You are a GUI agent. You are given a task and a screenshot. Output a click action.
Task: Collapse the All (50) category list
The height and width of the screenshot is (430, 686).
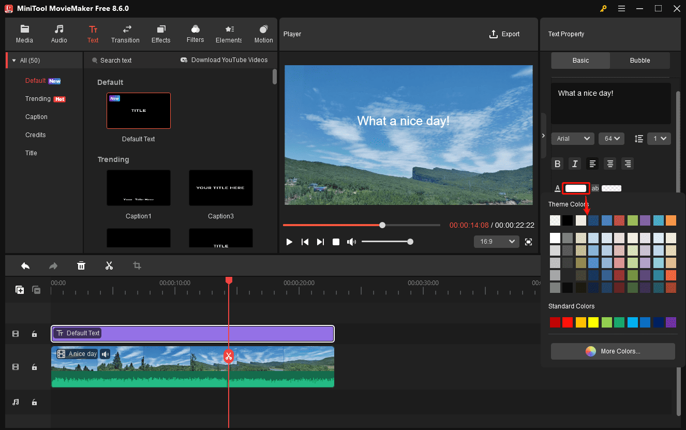point(13,60)
